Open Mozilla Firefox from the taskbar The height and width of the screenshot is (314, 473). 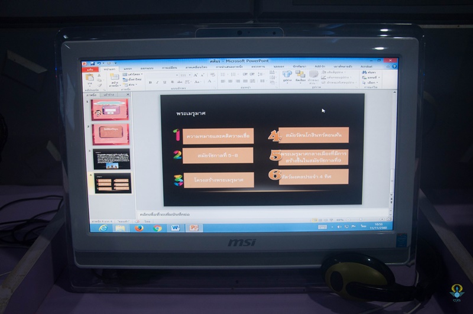point(140,228)
